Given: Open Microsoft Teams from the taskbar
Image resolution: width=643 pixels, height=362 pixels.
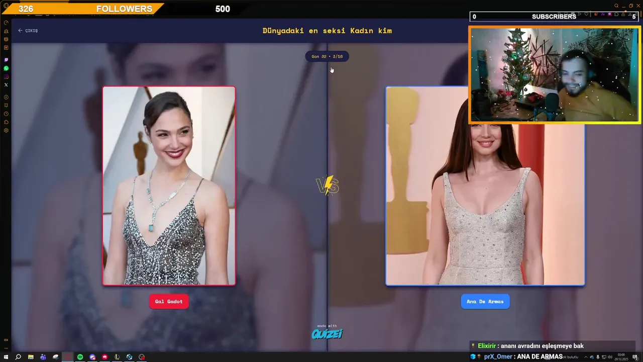Looking at the screenshot, I should (x=43, y=357).
